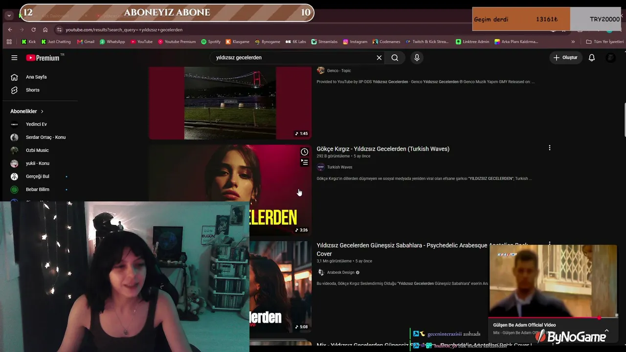Open the Gmail bookmark
Screen dimensions: 626x352
pyautogui.click(x=86, y=42)
